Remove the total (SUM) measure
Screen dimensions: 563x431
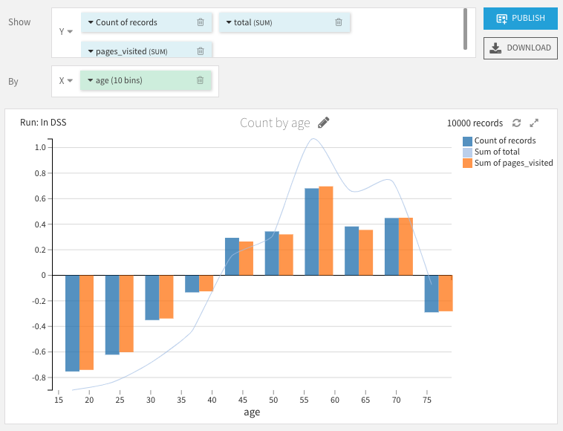coord(339,22)
